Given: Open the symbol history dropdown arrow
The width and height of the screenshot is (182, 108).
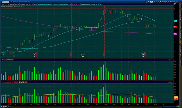Looking at the screenshot, I should 10,2.
